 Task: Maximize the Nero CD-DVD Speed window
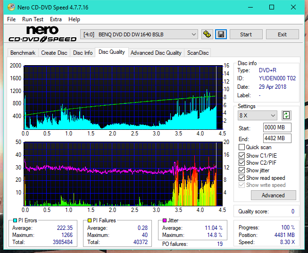point(272,7)
